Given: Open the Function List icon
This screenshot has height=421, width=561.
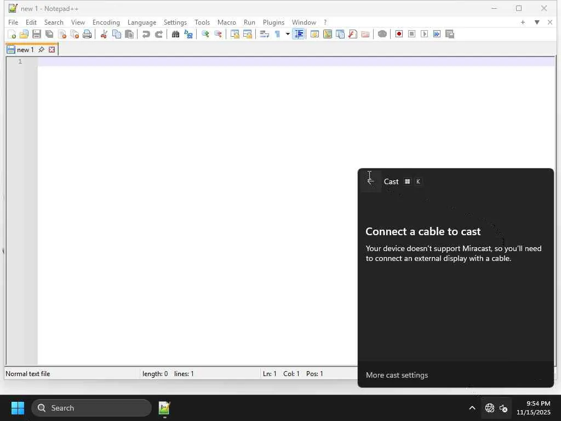Looking at the screenshot, I should (352, 34).
